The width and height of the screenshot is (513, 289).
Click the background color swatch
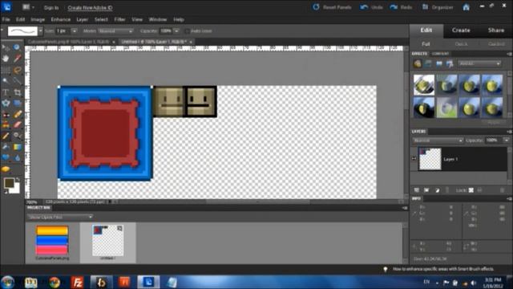tap(16, 189)
